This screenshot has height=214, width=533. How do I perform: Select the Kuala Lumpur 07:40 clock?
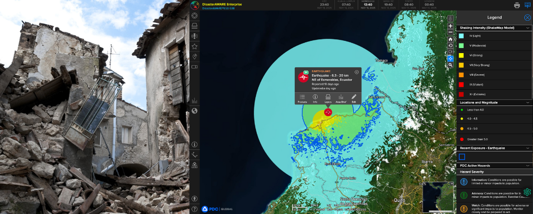346,5
